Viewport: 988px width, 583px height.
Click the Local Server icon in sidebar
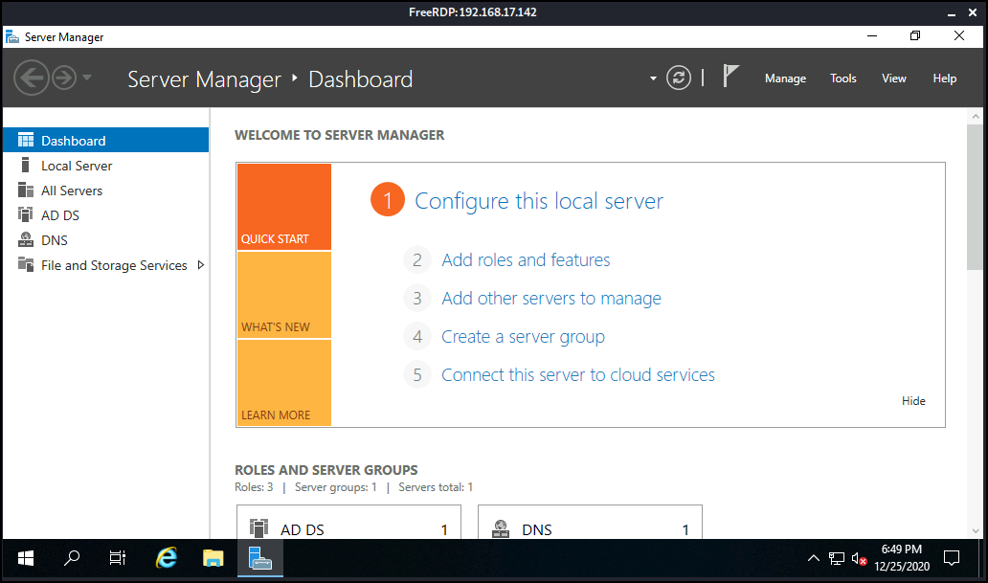[x=25, y=165]
